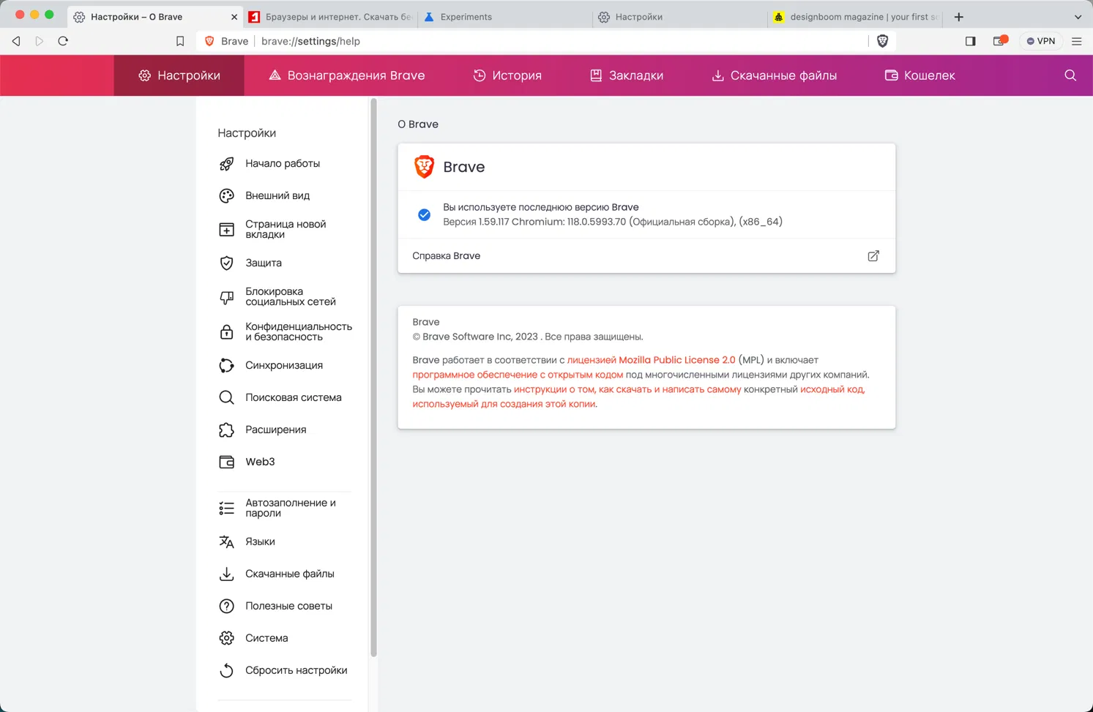Click the sync icon for 'Синхронизация'

227,366
